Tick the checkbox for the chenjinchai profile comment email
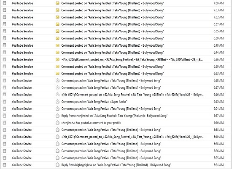Viewport: 232px width, 169px height. (x=5, y=123)
